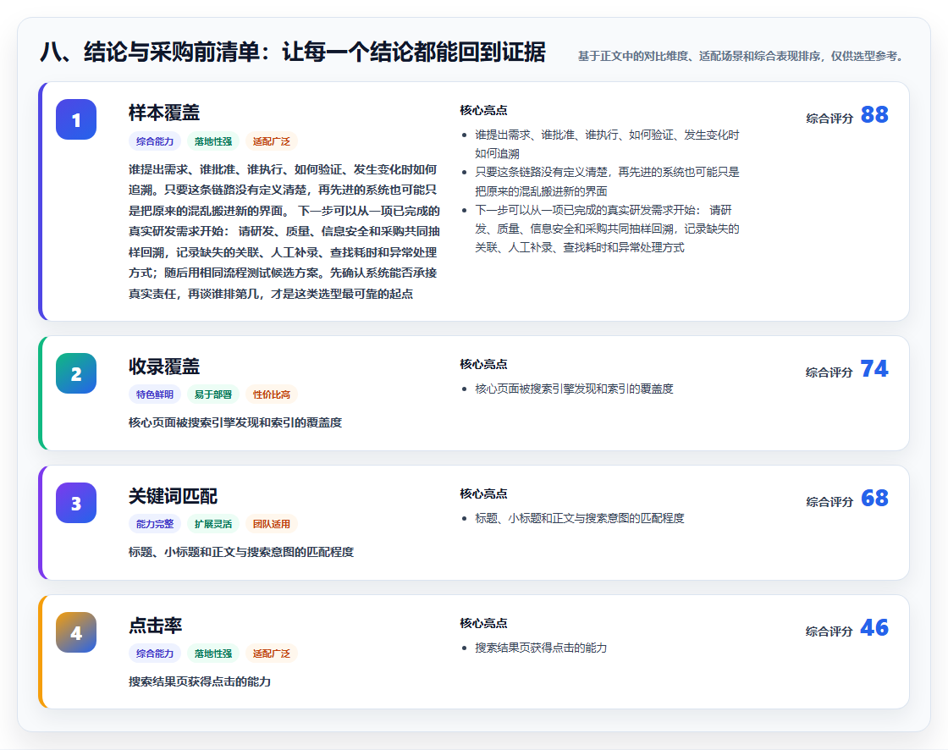Select the 特色鲜明 tag
Screen dimensions: 948x750
coord(155,394)
